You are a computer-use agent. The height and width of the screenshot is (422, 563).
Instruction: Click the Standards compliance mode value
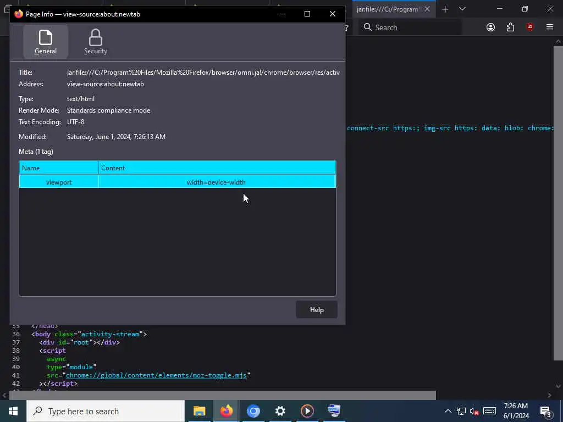point(108,110)
